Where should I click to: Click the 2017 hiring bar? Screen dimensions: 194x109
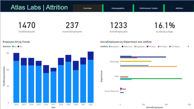coord(53,85)
